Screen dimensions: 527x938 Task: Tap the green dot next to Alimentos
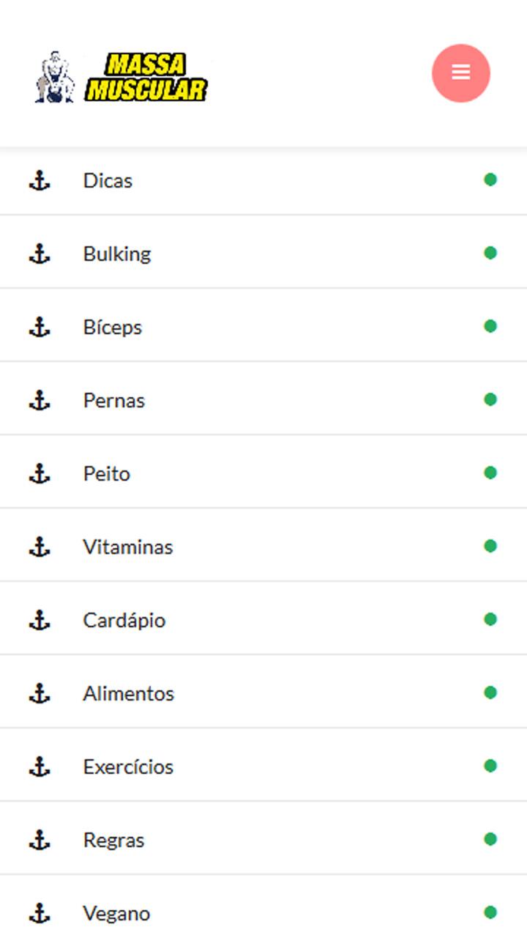[490, 693]
